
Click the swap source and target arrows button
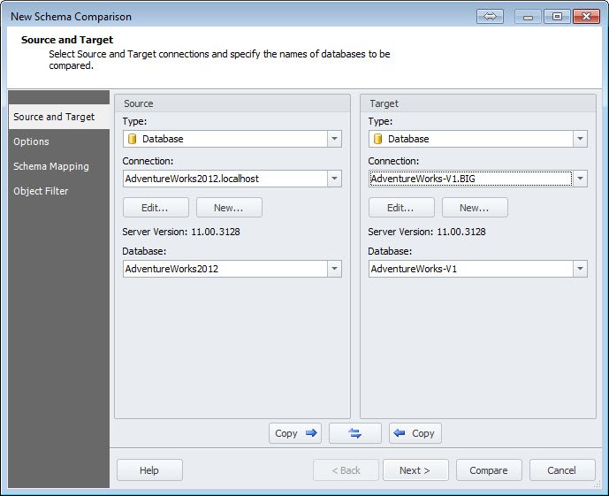click(355, 433)
